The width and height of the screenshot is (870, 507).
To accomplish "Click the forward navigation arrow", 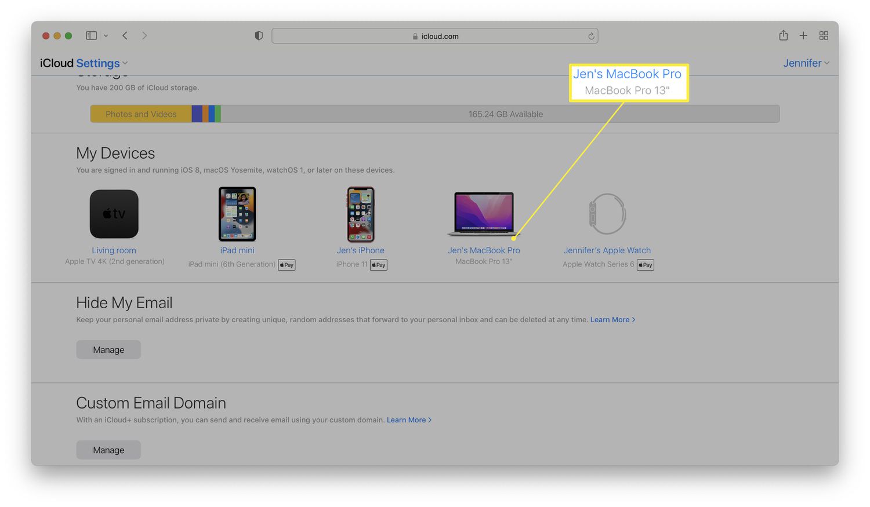I will 144,36.
